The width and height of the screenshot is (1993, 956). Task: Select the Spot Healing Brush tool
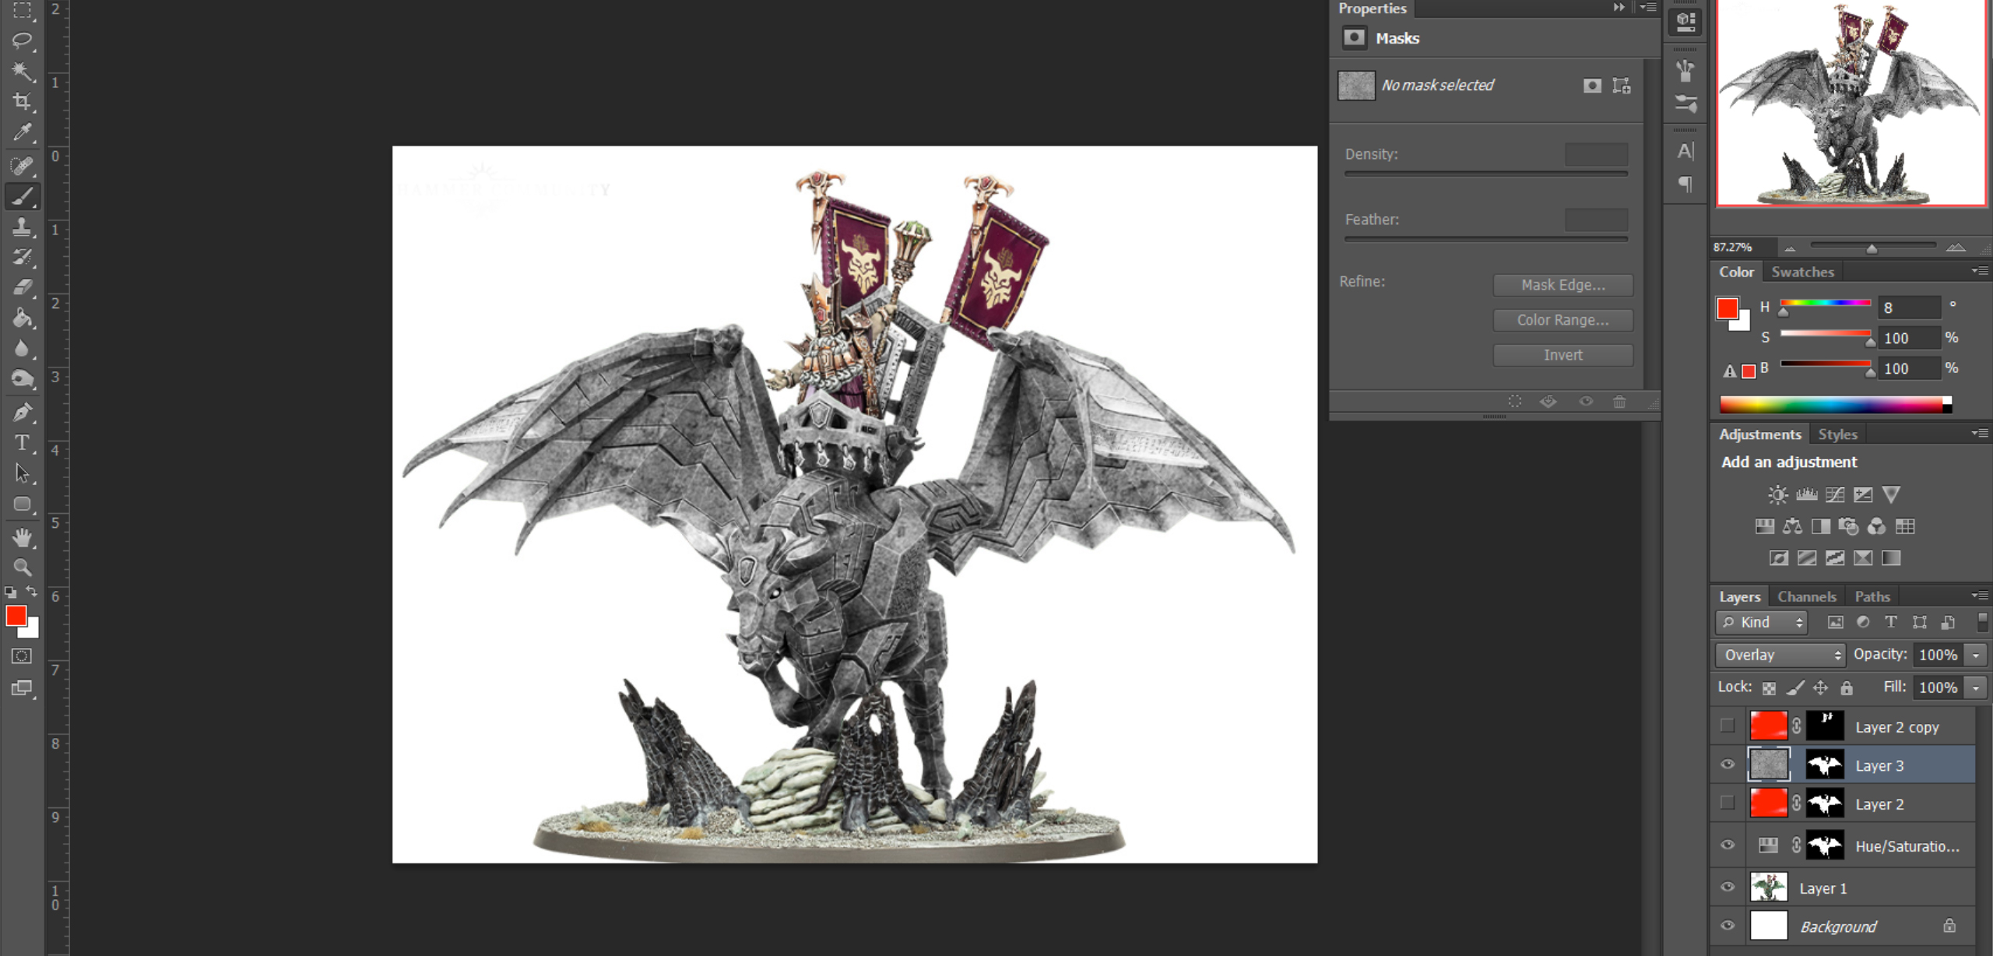pos(22,165)
